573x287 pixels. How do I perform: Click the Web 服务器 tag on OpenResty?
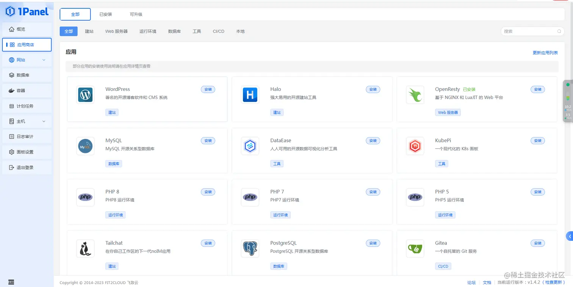point(448,112)
